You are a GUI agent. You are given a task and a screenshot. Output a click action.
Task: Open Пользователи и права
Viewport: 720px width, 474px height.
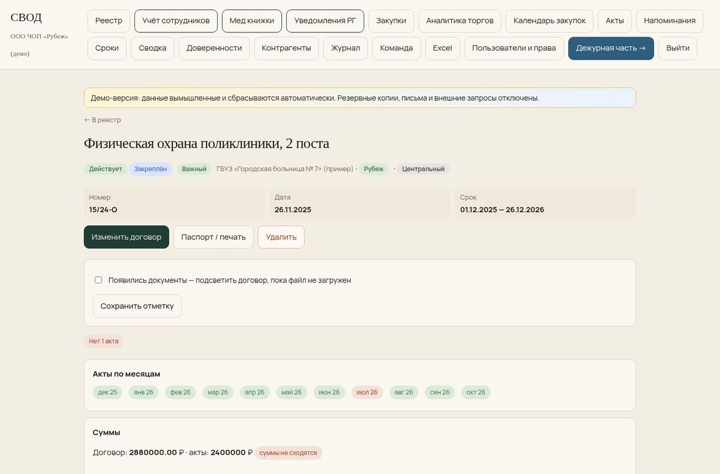pos(514,49)
